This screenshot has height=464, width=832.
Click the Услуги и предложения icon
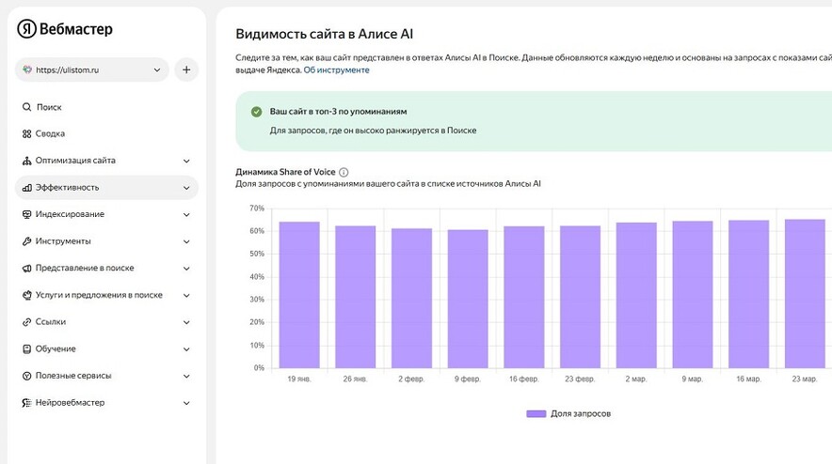pyautogui.click(x=26, y=296)
